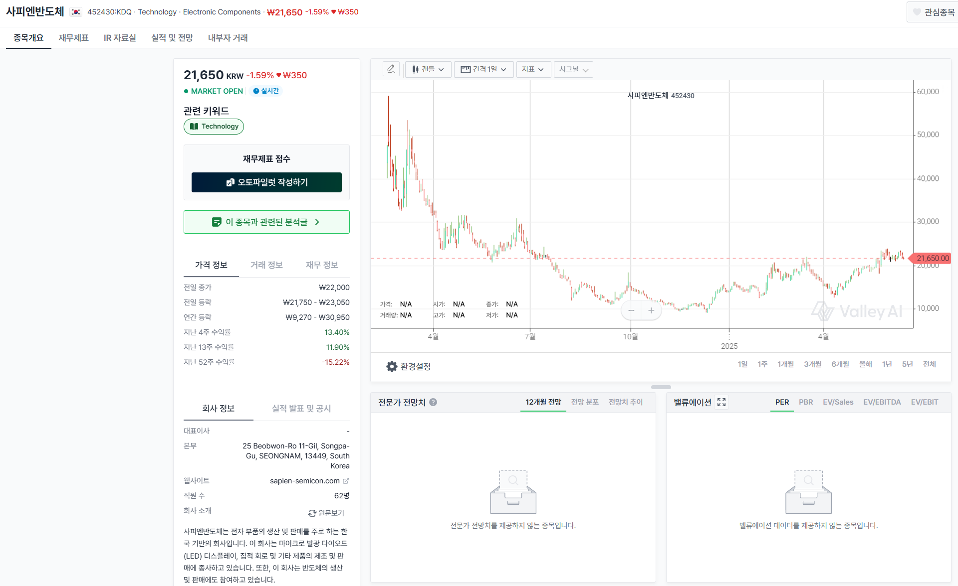Open 이 종목과 관련된 분석글
The height and width of the screenshot is (586, 958).
[x=266, y=222]
